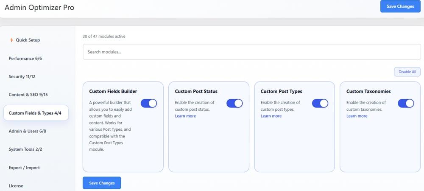Click the Custom Fields Builder card title
The width and height of the screenshot is (424, 191).
[113, 91]
